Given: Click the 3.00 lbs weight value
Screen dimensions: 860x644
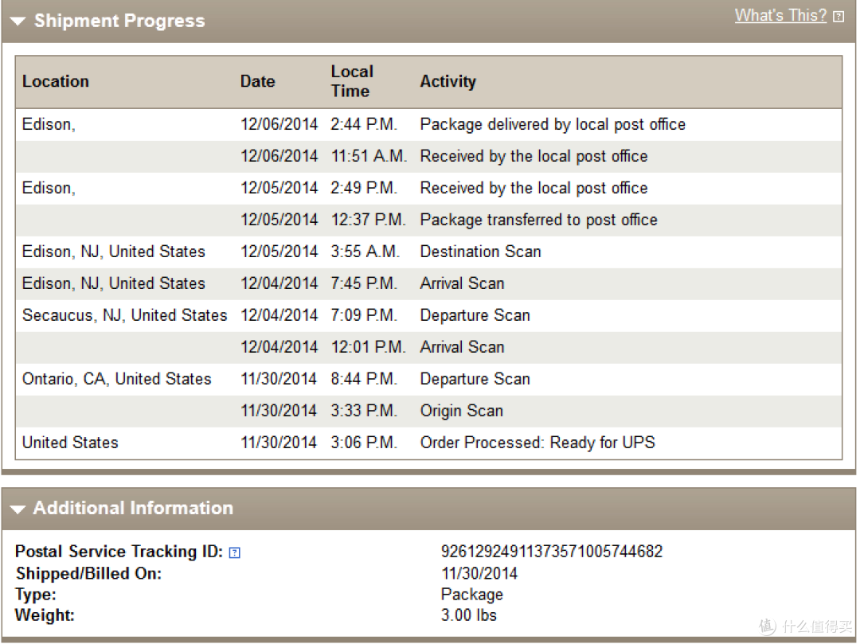Looking at the screenshot, I should point(469,615).
